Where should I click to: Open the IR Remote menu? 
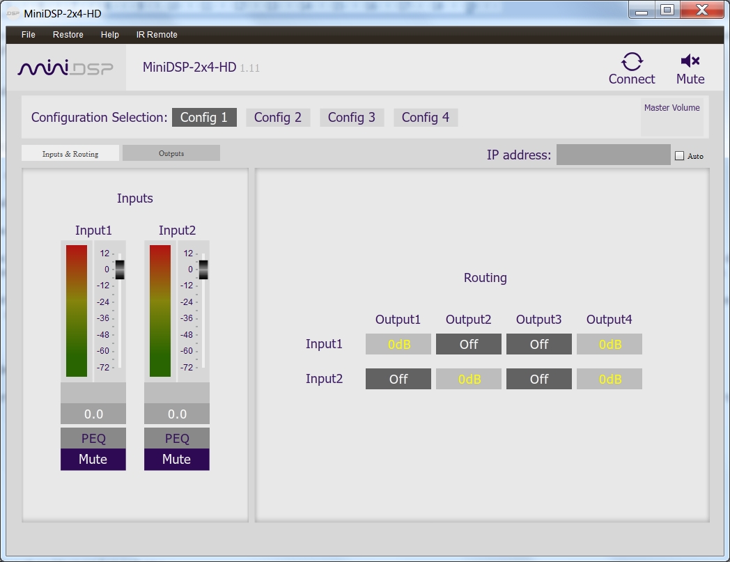click(x=157, y=34)
